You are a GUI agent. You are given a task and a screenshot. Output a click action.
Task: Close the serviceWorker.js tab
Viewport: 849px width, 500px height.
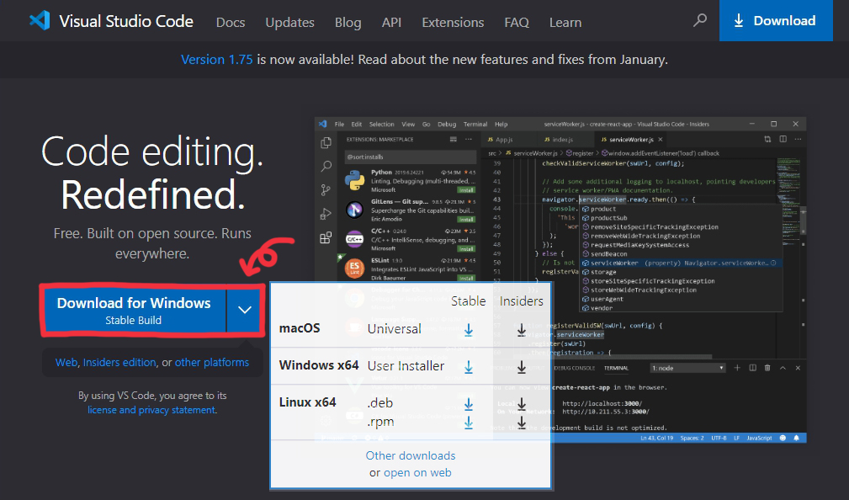point(660,139)
